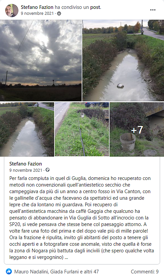Expand the truncated post text ellipsis
Image resolution: width=164 pixels, height=276 pixels.
click(66, 257)
